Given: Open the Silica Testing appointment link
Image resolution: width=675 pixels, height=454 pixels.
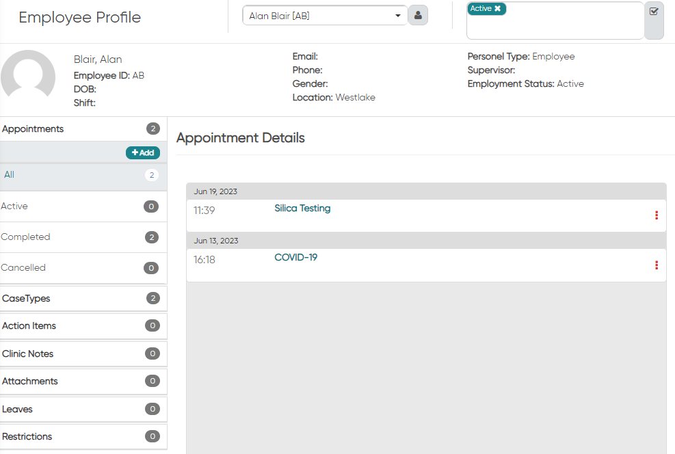Looking at the screenshot, I should (302, 209).
